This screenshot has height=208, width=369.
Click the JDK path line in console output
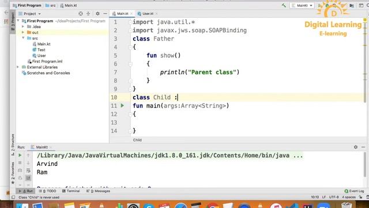pos(170,155)
